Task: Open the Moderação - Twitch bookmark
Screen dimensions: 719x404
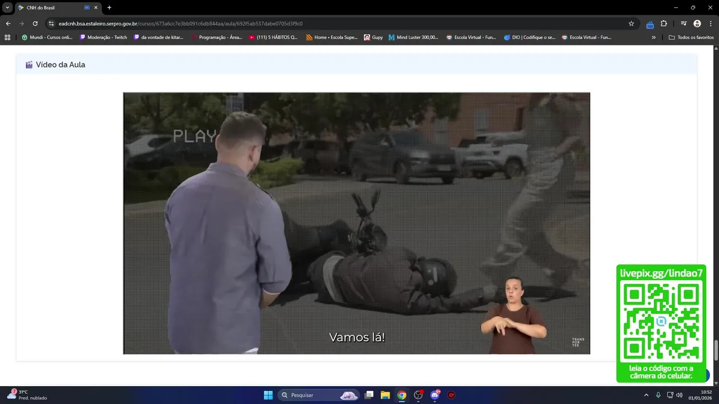Action: pos(103,38)
